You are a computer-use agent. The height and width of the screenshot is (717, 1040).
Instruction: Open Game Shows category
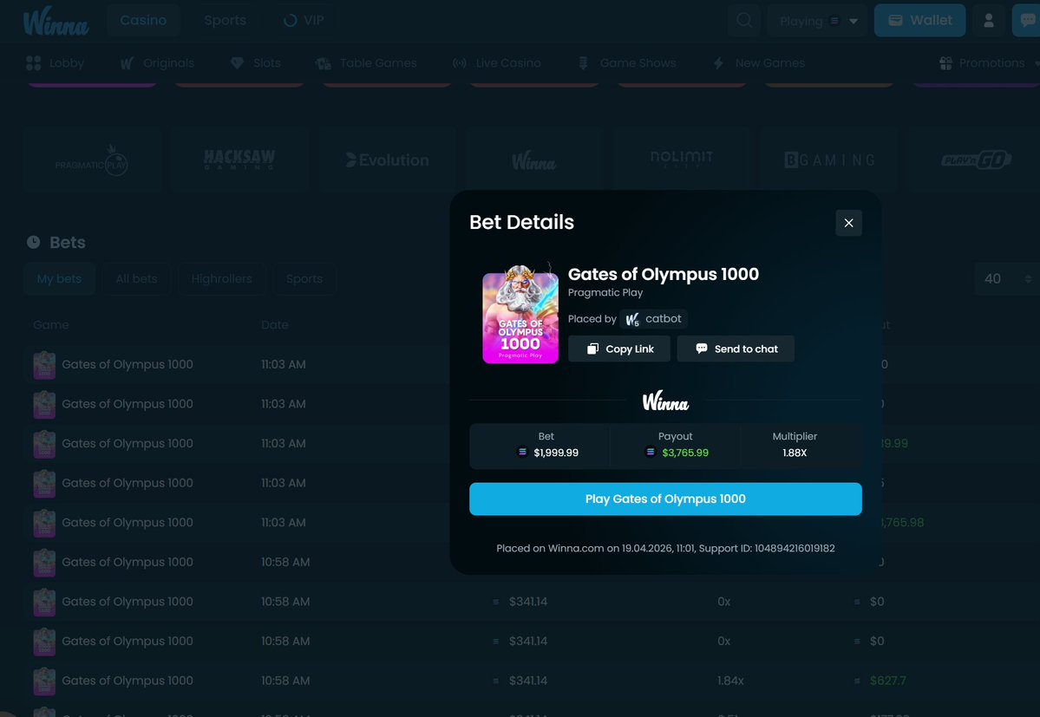coord(627,63)
